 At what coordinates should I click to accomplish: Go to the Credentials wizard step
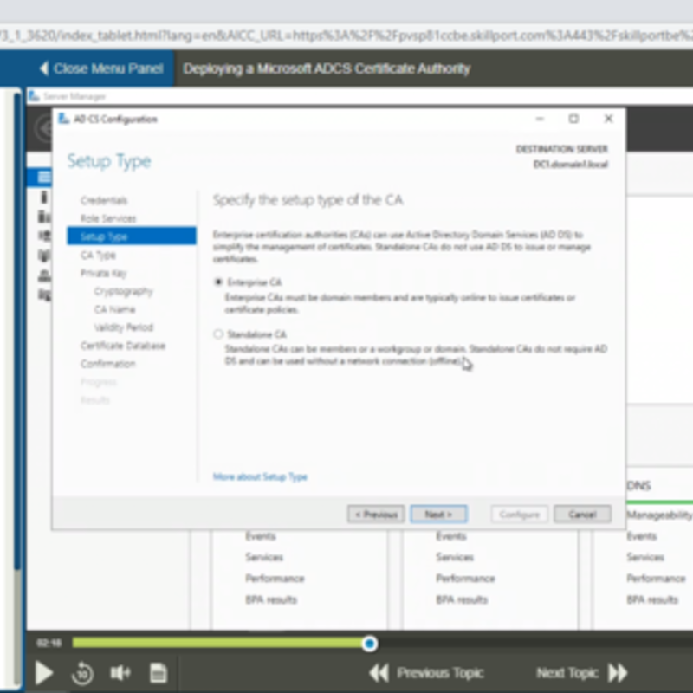coord(104,201)
